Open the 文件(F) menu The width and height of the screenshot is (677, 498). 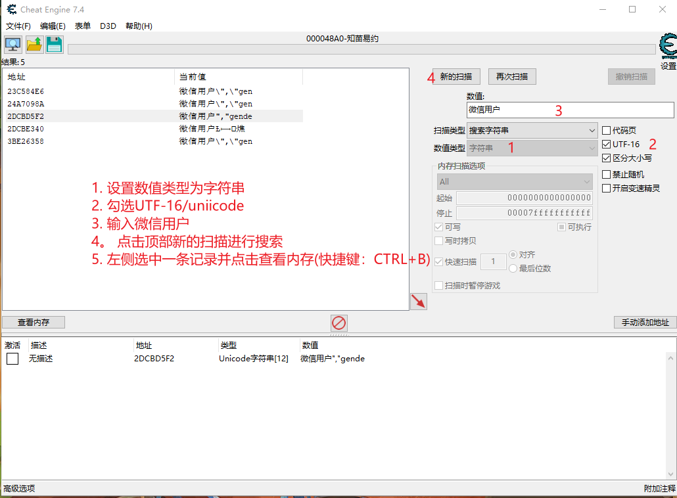[x=18, y=26]
